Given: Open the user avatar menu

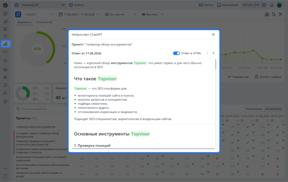Looking at the screenshot, I should [279, 5].
